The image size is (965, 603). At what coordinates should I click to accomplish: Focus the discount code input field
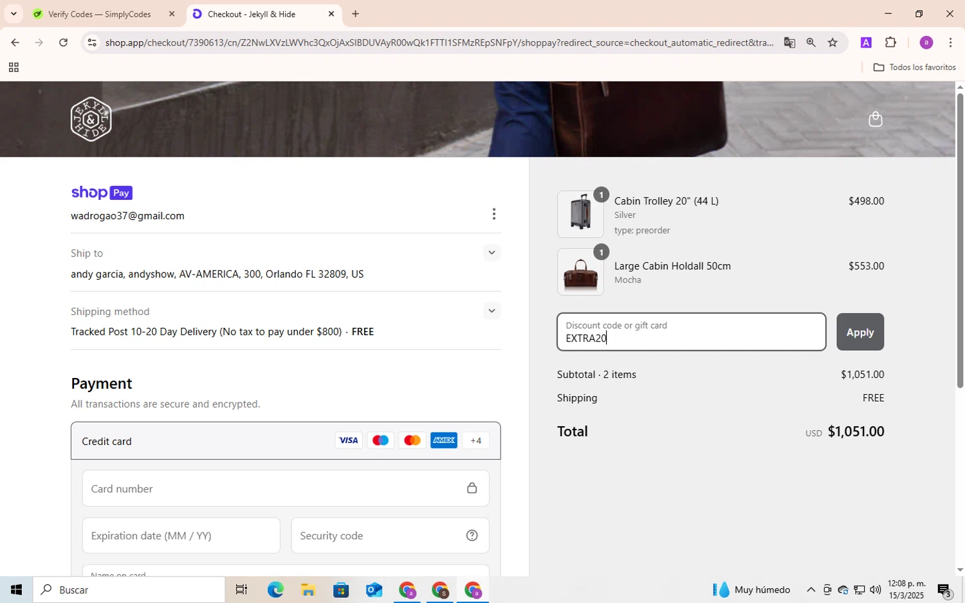(x=692, y=332)
